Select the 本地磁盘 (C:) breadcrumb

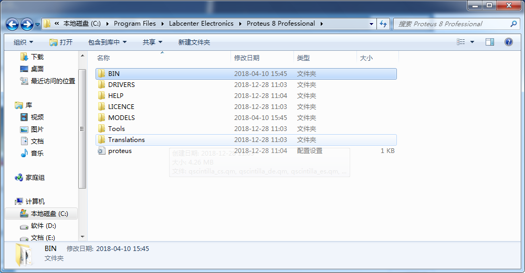82,24
